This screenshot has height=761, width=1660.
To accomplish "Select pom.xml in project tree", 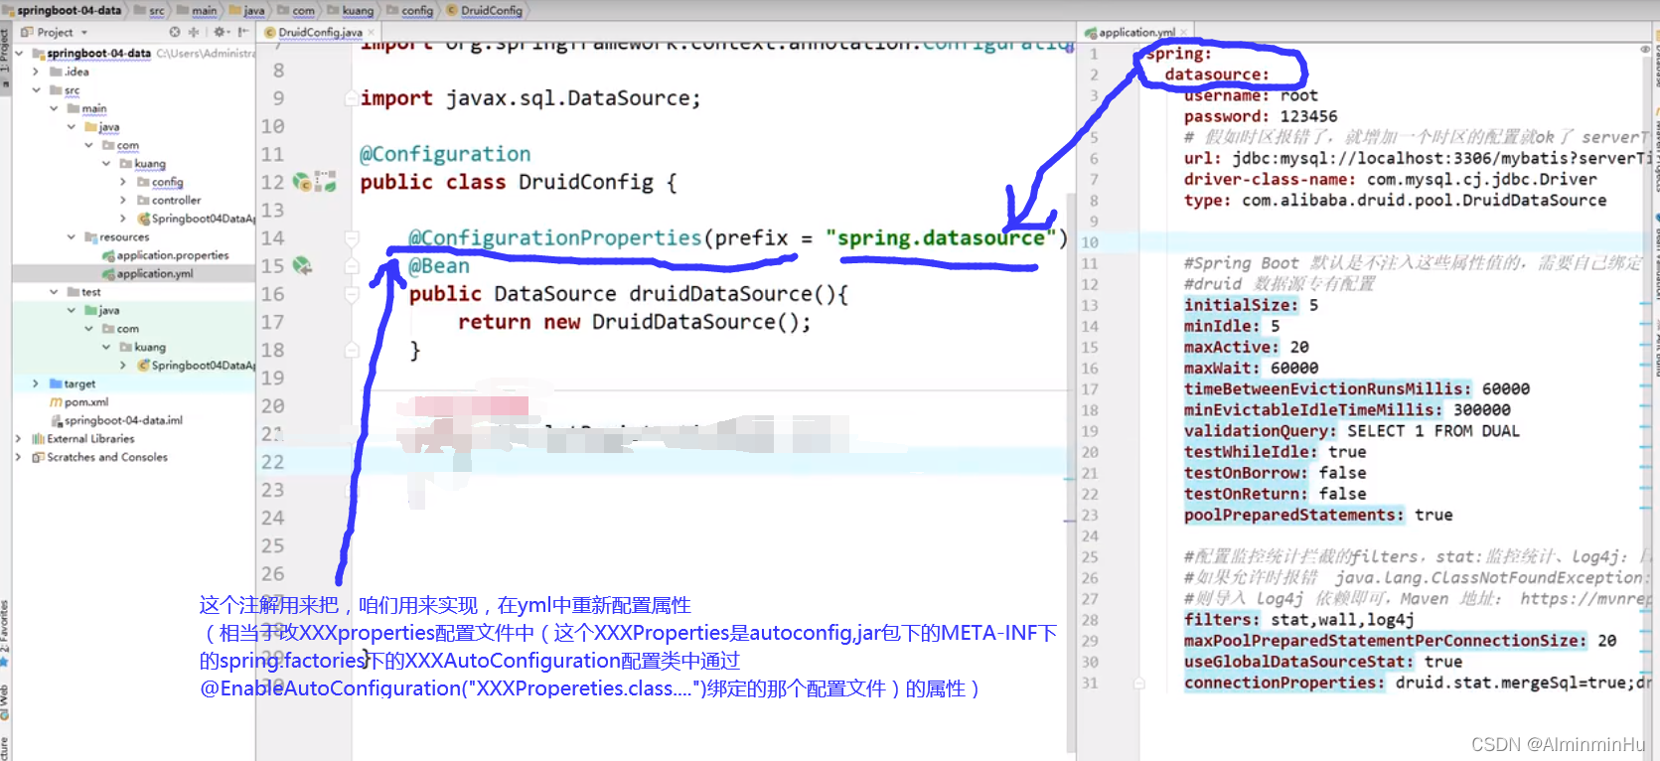I will click(x=78, y=402).
